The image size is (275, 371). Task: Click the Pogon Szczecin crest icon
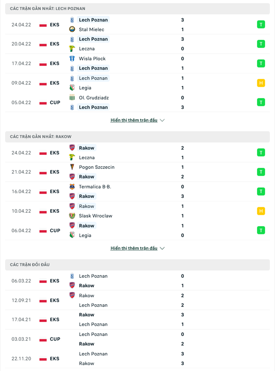(x=72, y=167)
